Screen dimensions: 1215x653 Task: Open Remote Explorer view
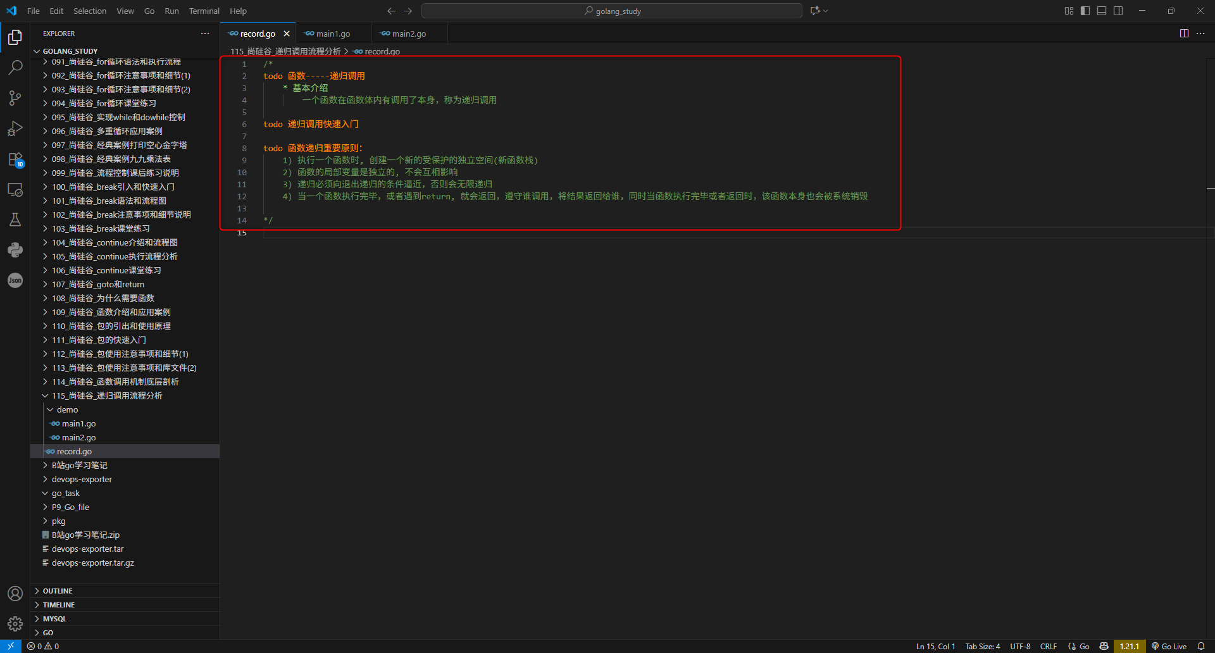15,189
